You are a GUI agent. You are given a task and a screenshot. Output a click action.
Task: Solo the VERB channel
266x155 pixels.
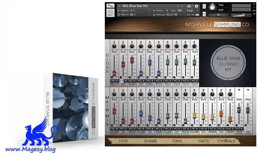pyautogui.click(x=241, y=129)
